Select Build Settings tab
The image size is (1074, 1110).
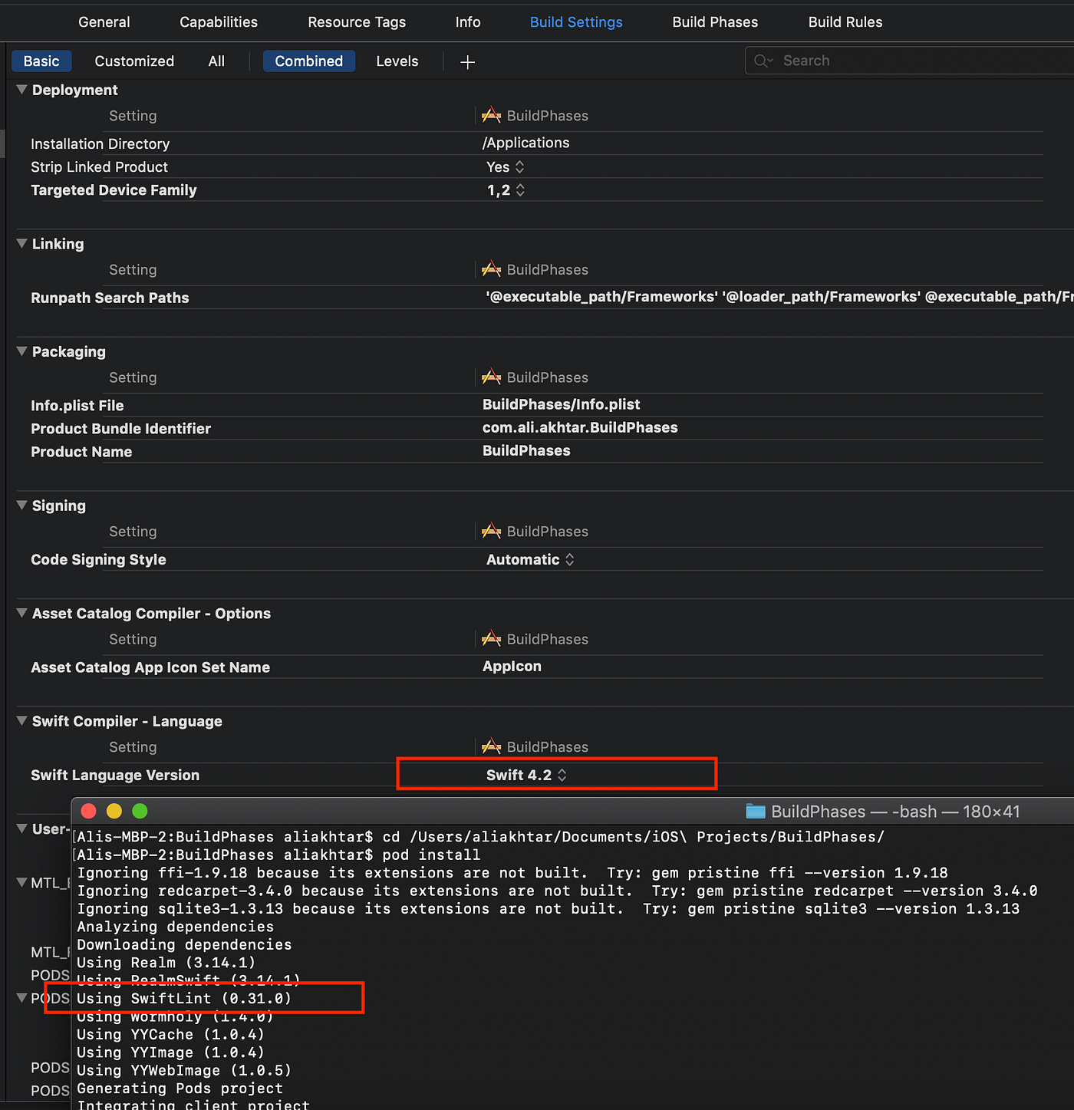(x=576, y=22)
